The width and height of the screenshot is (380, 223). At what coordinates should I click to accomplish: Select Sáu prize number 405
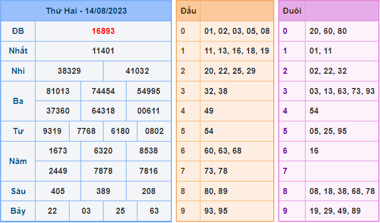point(58,191)
